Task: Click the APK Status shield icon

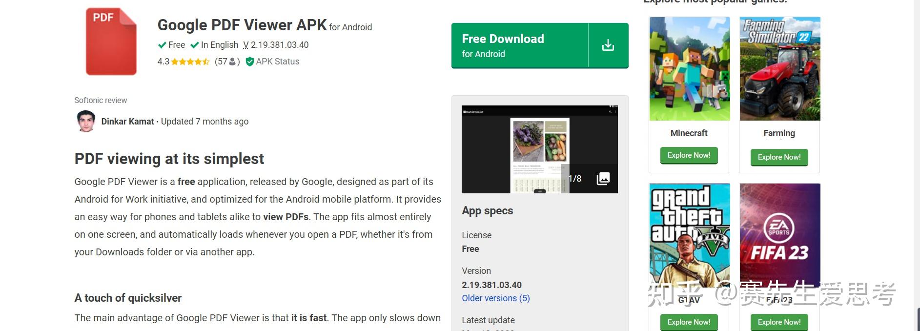Action: pyautogui.click(x=249, y=62)
